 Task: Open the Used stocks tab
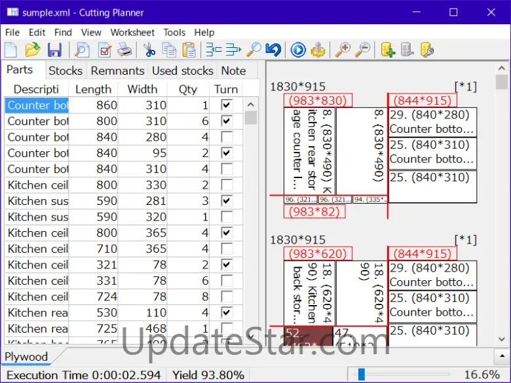pos(183,71)
